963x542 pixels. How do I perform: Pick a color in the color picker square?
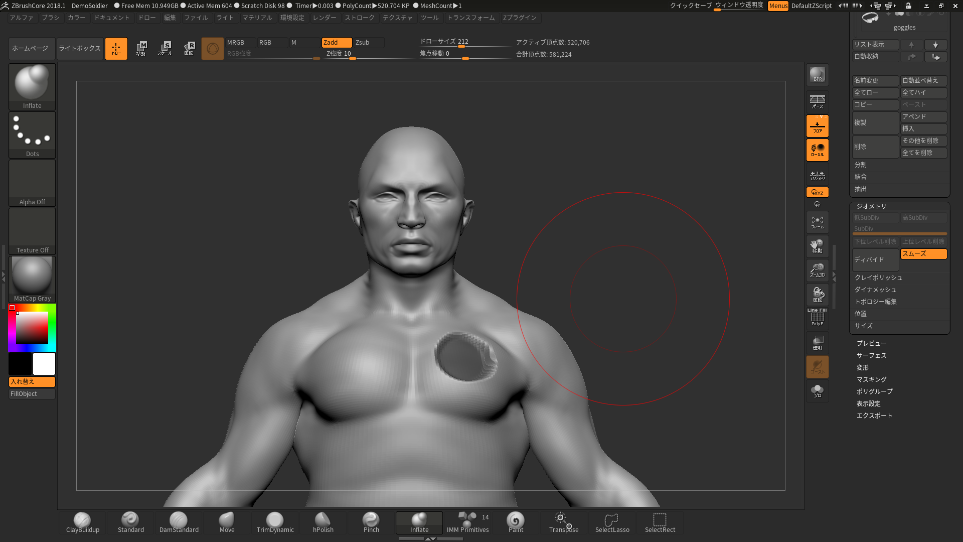[x=32, y=328]
